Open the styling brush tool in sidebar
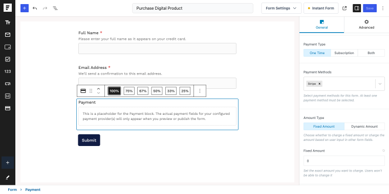The width and height of the screenshot is (389, 194). [x=8, y=177]
